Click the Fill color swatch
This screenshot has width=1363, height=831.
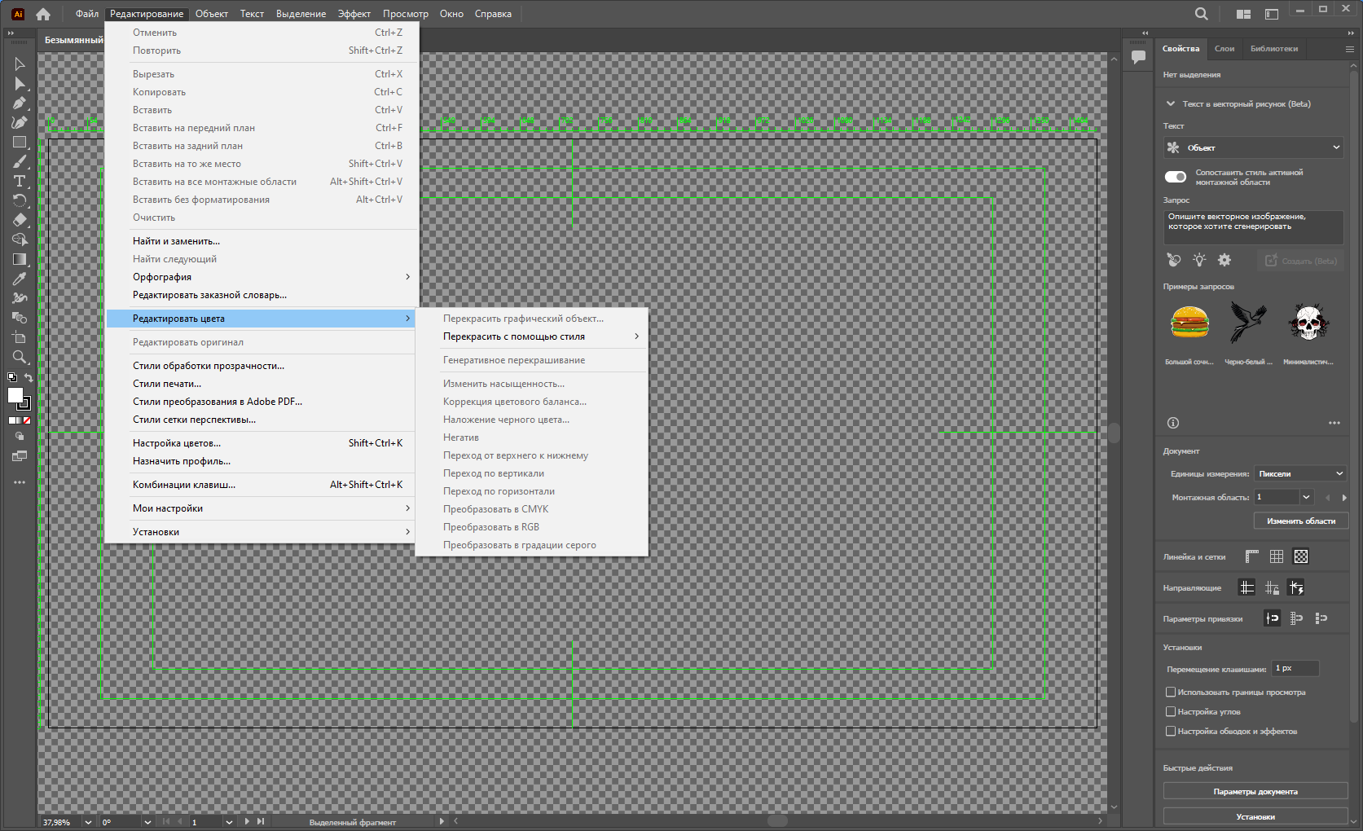15,394
